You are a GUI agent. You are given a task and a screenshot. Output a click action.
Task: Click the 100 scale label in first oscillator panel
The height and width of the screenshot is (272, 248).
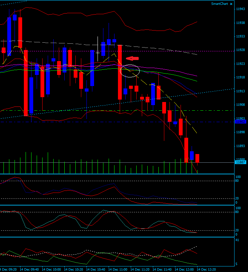[238, 177]
